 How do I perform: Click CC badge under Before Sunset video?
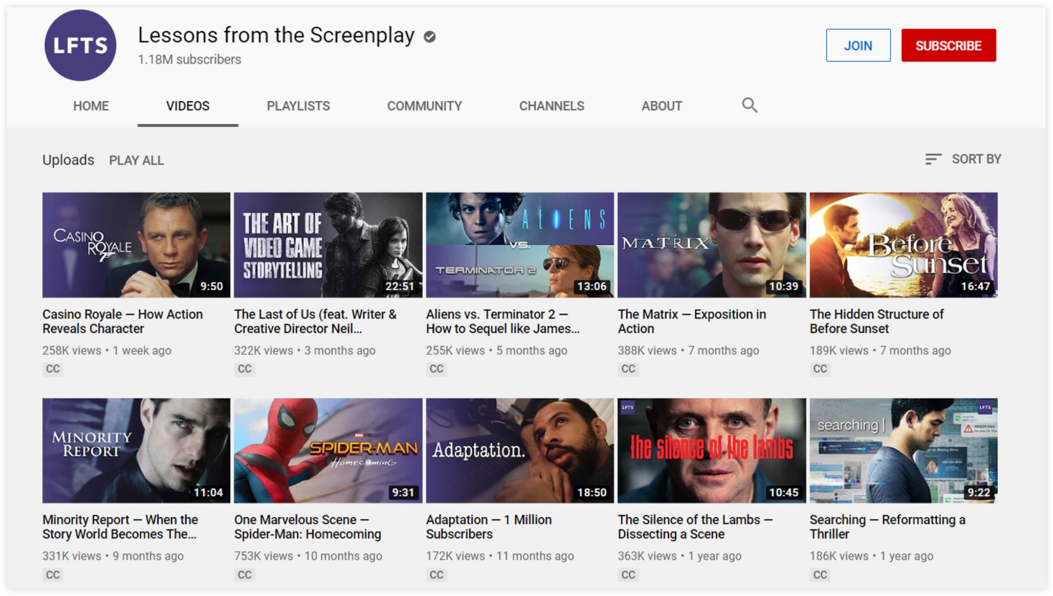(820, 369)
